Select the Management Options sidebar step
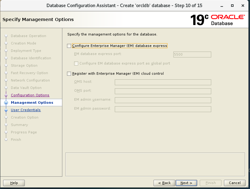Image resolution: width=250 pixels, height=189 pixels. point(32,103)
